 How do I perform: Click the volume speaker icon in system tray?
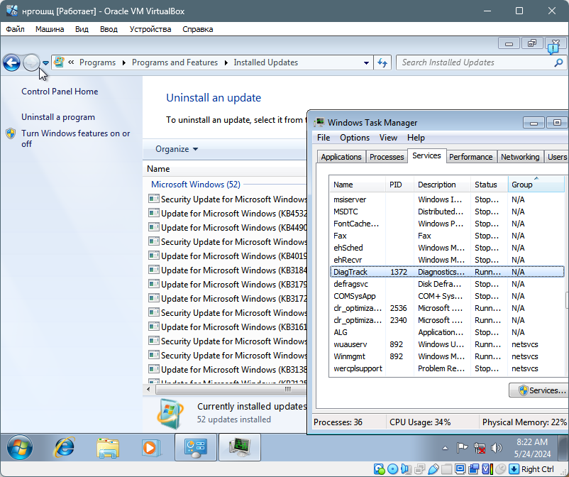click(497, 448)
